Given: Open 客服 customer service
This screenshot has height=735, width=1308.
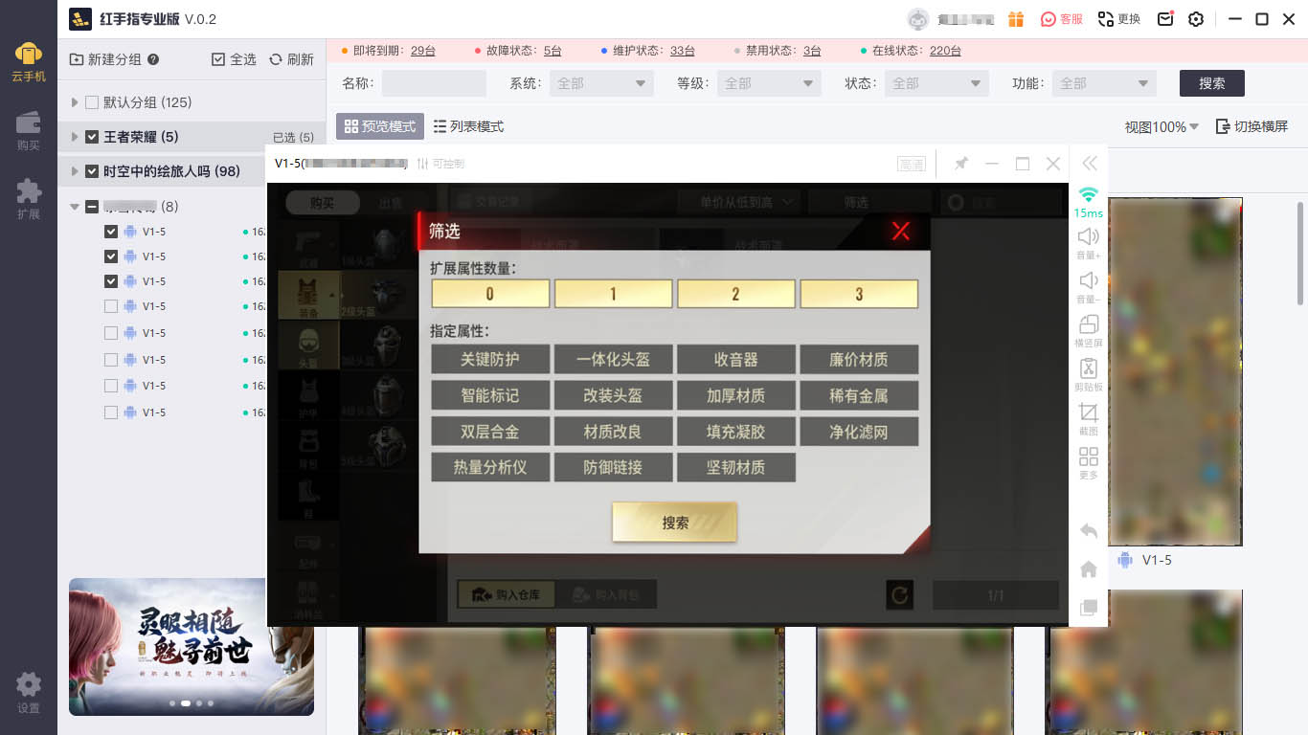Looking at the screenshot, I should (x=1062, y=19).
